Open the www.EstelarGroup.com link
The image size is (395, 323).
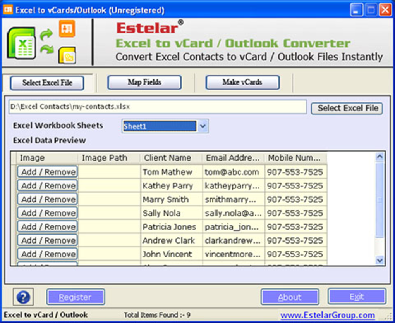tap(328, 315)
